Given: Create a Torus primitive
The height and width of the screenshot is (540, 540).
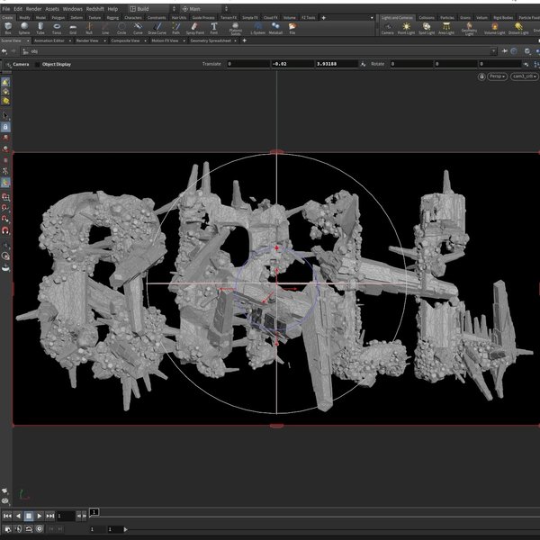Looking at the screenshot, I should 57,28.
